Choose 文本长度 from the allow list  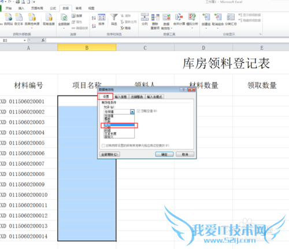pos(119,134)
